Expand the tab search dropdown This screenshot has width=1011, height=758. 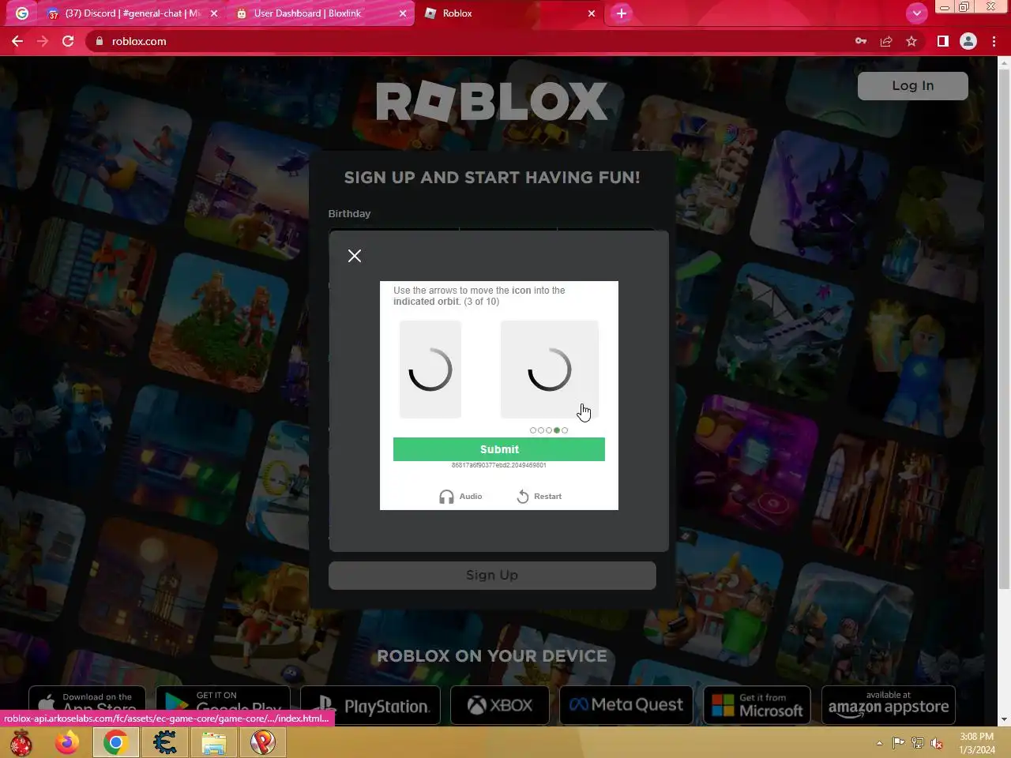tap(916, 13)
